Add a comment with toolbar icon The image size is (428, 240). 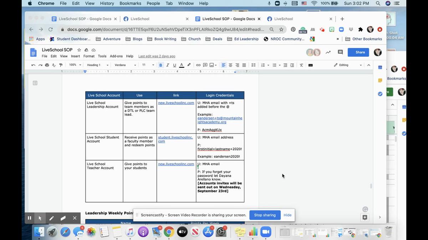click(205, 65)
